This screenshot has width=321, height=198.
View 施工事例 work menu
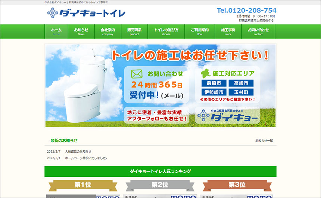pos(228,31)
